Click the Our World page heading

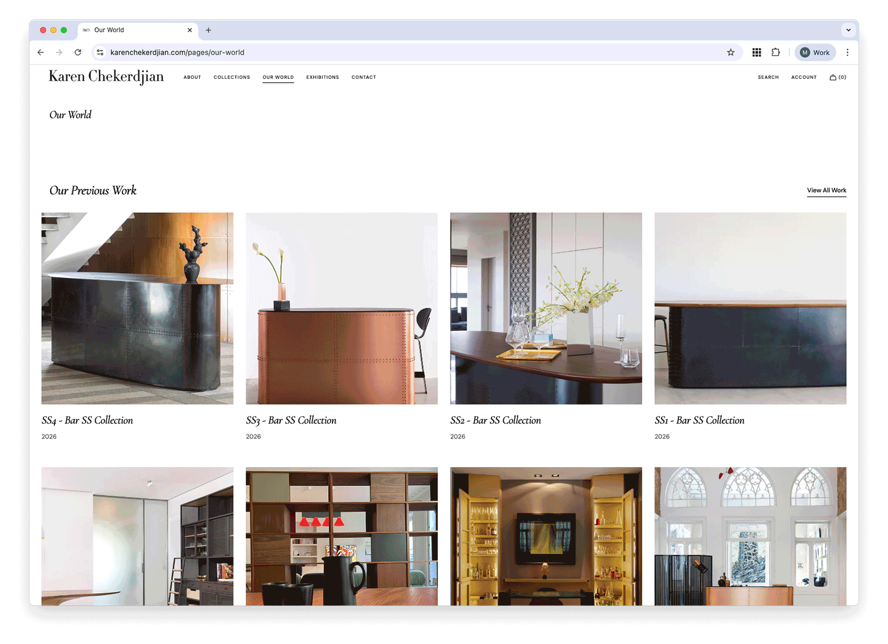coord(71,115)
